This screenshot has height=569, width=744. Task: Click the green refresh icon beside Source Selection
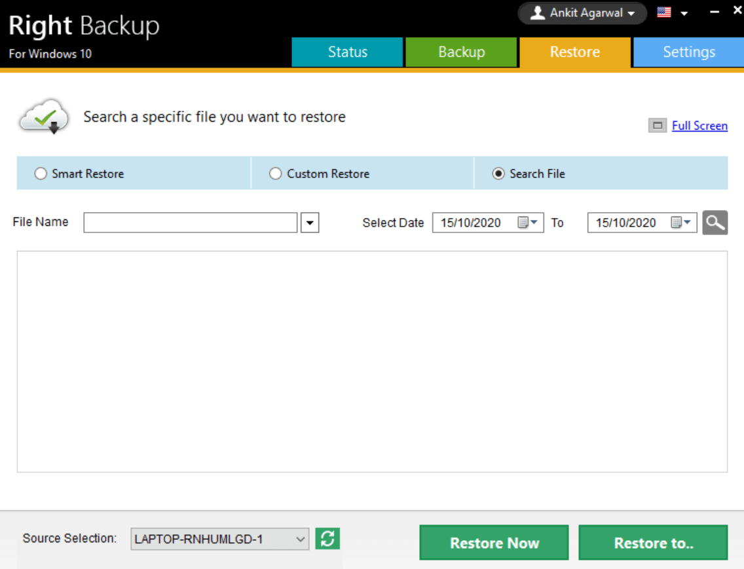click(x=326, y=538)
